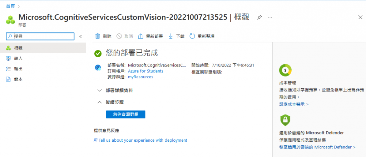Screen dimensions: 366x157
Task: Click the Microsoft Defender green shield icon
Action: (285, 120)
